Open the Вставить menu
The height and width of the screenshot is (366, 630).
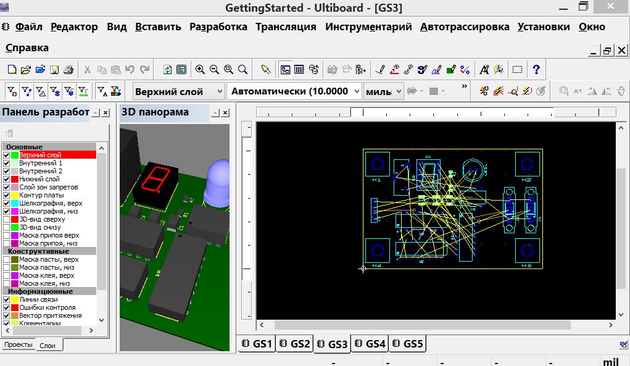(158, 27)
